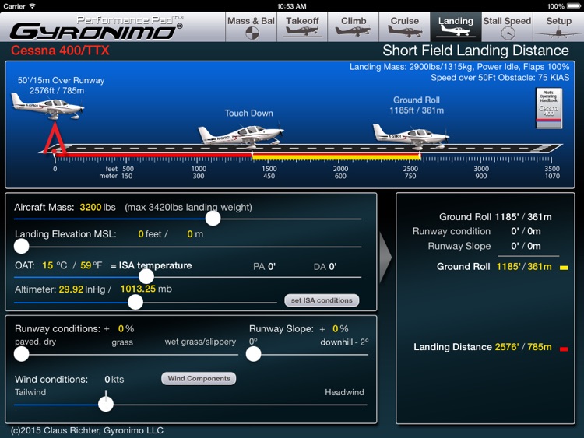Click the Runway Slope slider handle

[253, 354]
